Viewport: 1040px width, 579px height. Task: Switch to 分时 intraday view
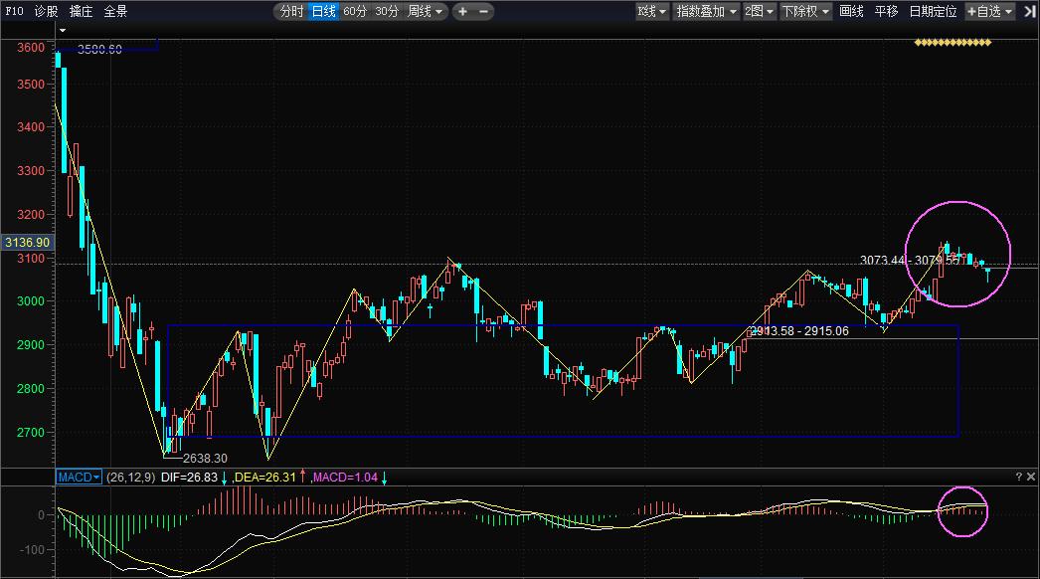[x=291, y=12]
